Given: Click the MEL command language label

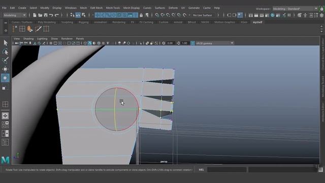Looking at the screenshot, I should (201, 170).
